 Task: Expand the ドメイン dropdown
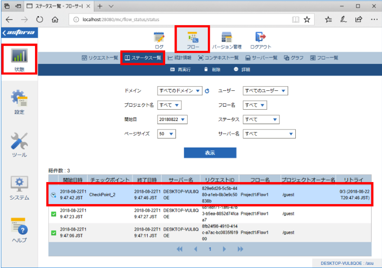pyautogui.click(x=180, y=91)
